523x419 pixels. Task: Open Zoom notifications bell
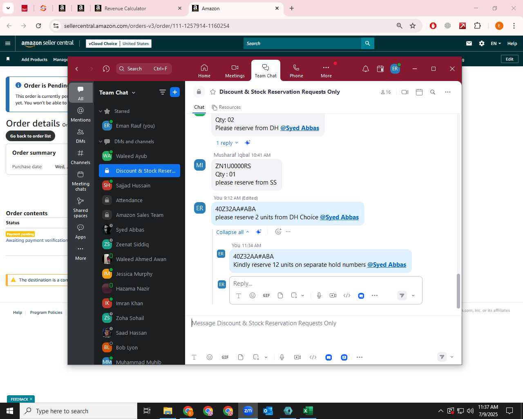(x=366, y=69)
